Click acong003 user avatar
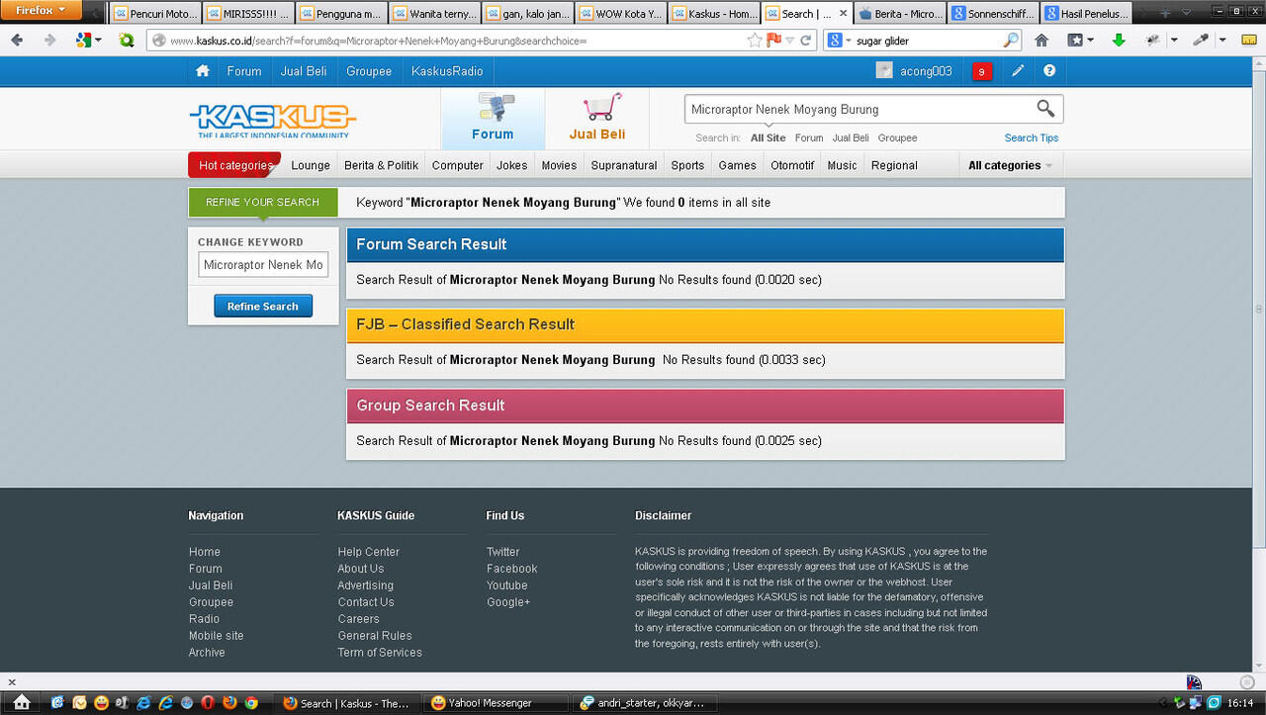Viewport: 1266px width, 715px height. [x=884, y=71]
